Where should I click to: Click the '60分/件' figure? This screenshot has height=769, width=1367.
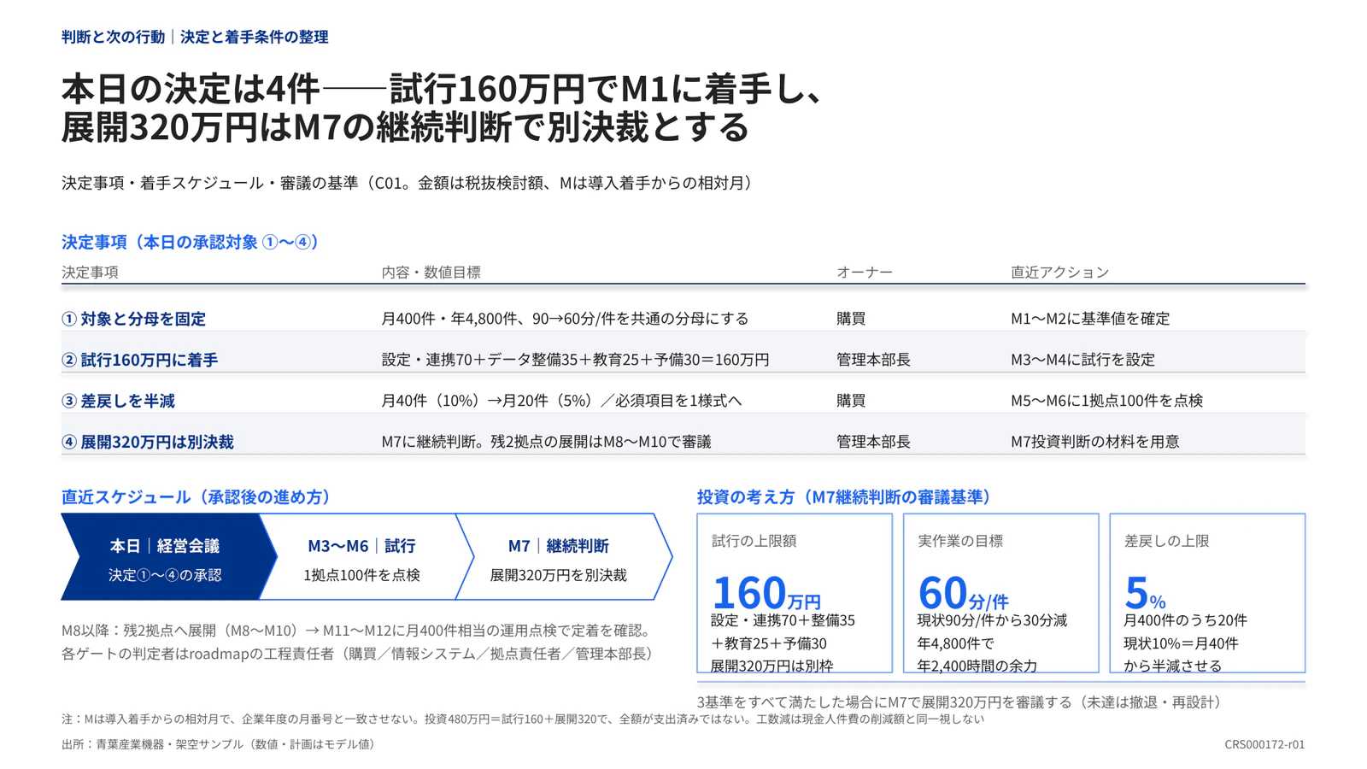[963, 591]
